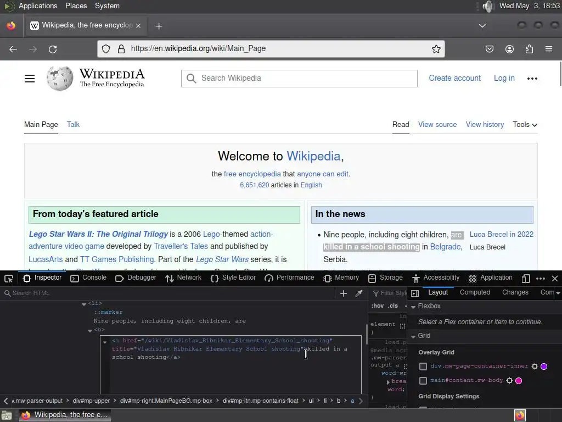Open the Pocket save icon
Screen dimensions: 562x422
(x=490, y=49)
